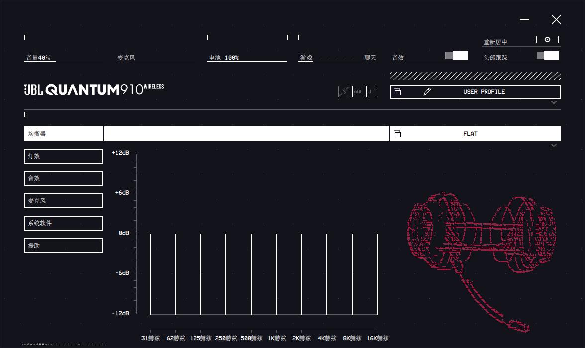Open the 系统软件 system software section
Viewport: 585px width, 348px height.
[64, 223]
